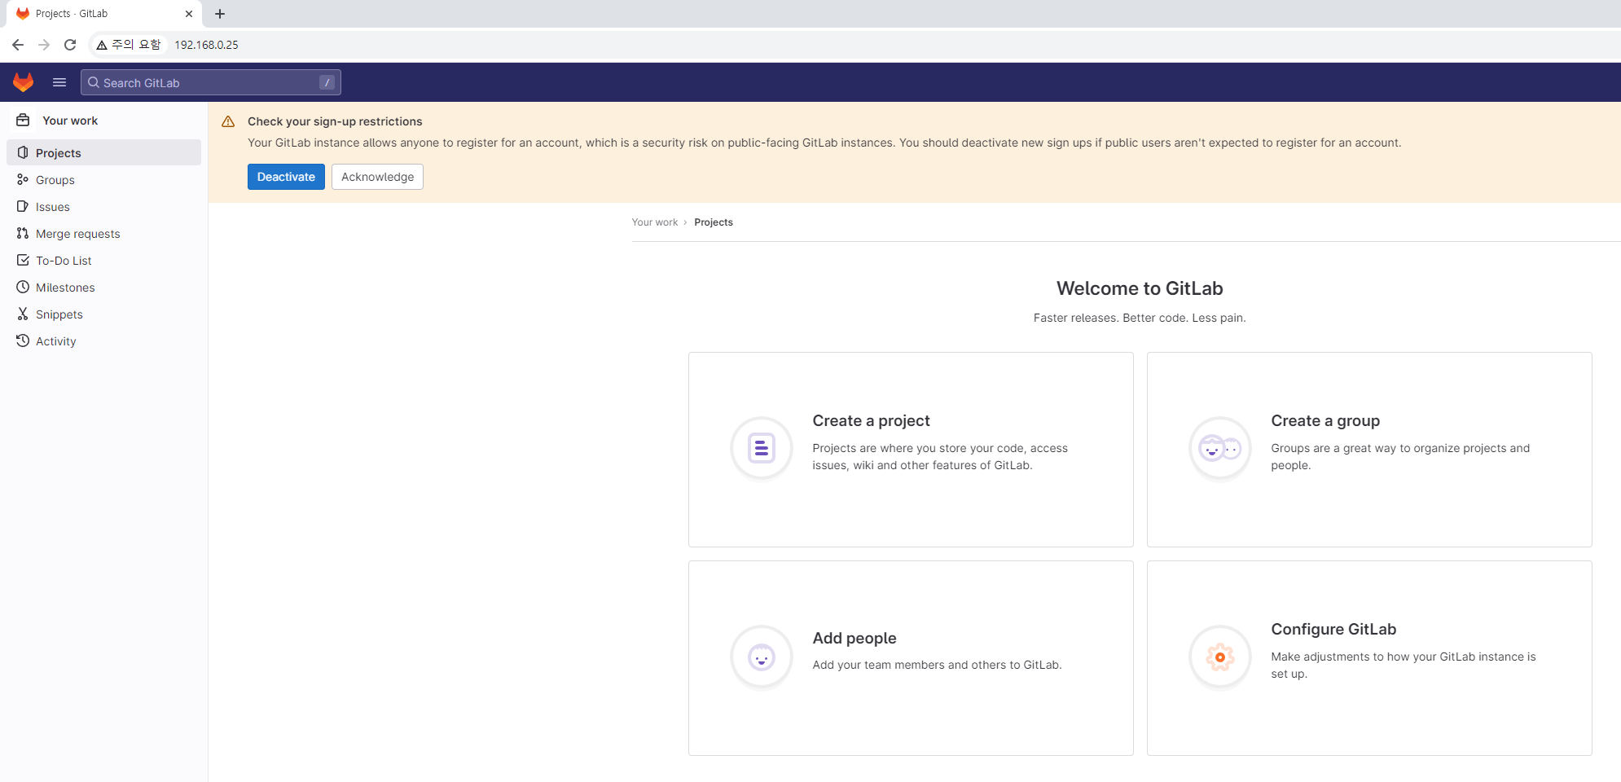Click the address bar showing 192.168.0.25
This screenshot has width=1621, height=782.
(206, 45)
